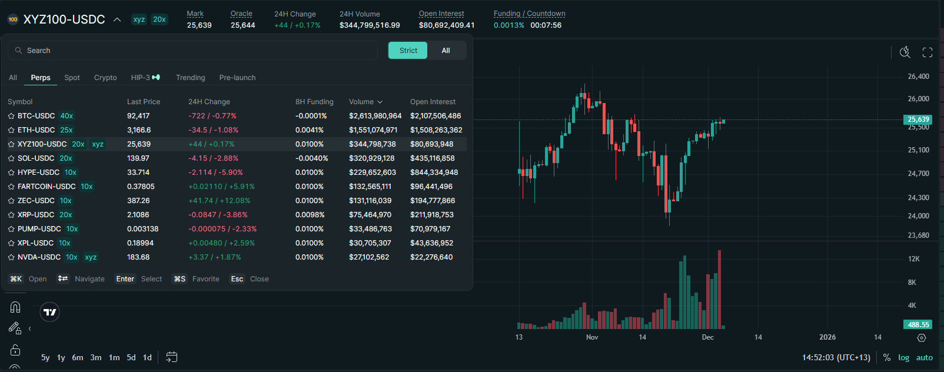Click the TradingView logo badge
The width and height of the screenshot is (944, 372).
[x=50, y=312]
